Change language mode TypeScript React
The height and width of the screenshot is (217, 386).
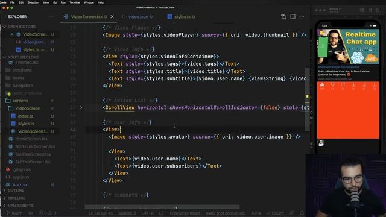click(x=185, y=213)
